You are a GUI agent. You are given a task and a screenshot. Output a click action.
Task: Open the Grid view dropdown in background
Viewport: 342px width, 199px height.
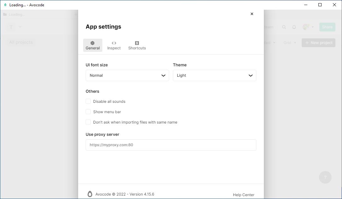pos(290,43)
